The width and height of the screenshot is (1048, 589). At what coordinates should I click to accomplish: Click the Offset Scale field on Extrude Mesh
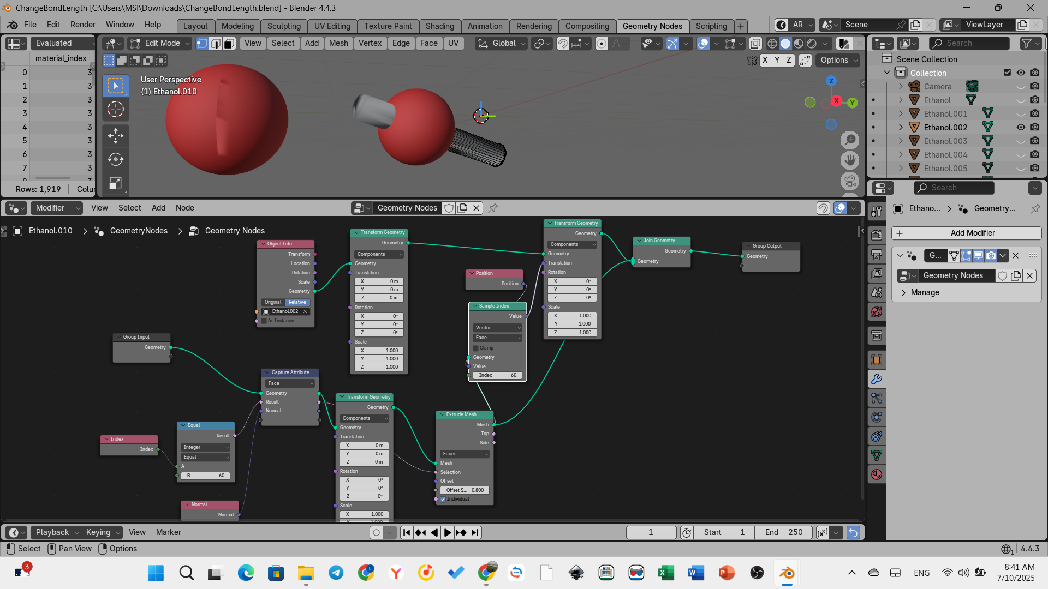[x=465, y=490]
